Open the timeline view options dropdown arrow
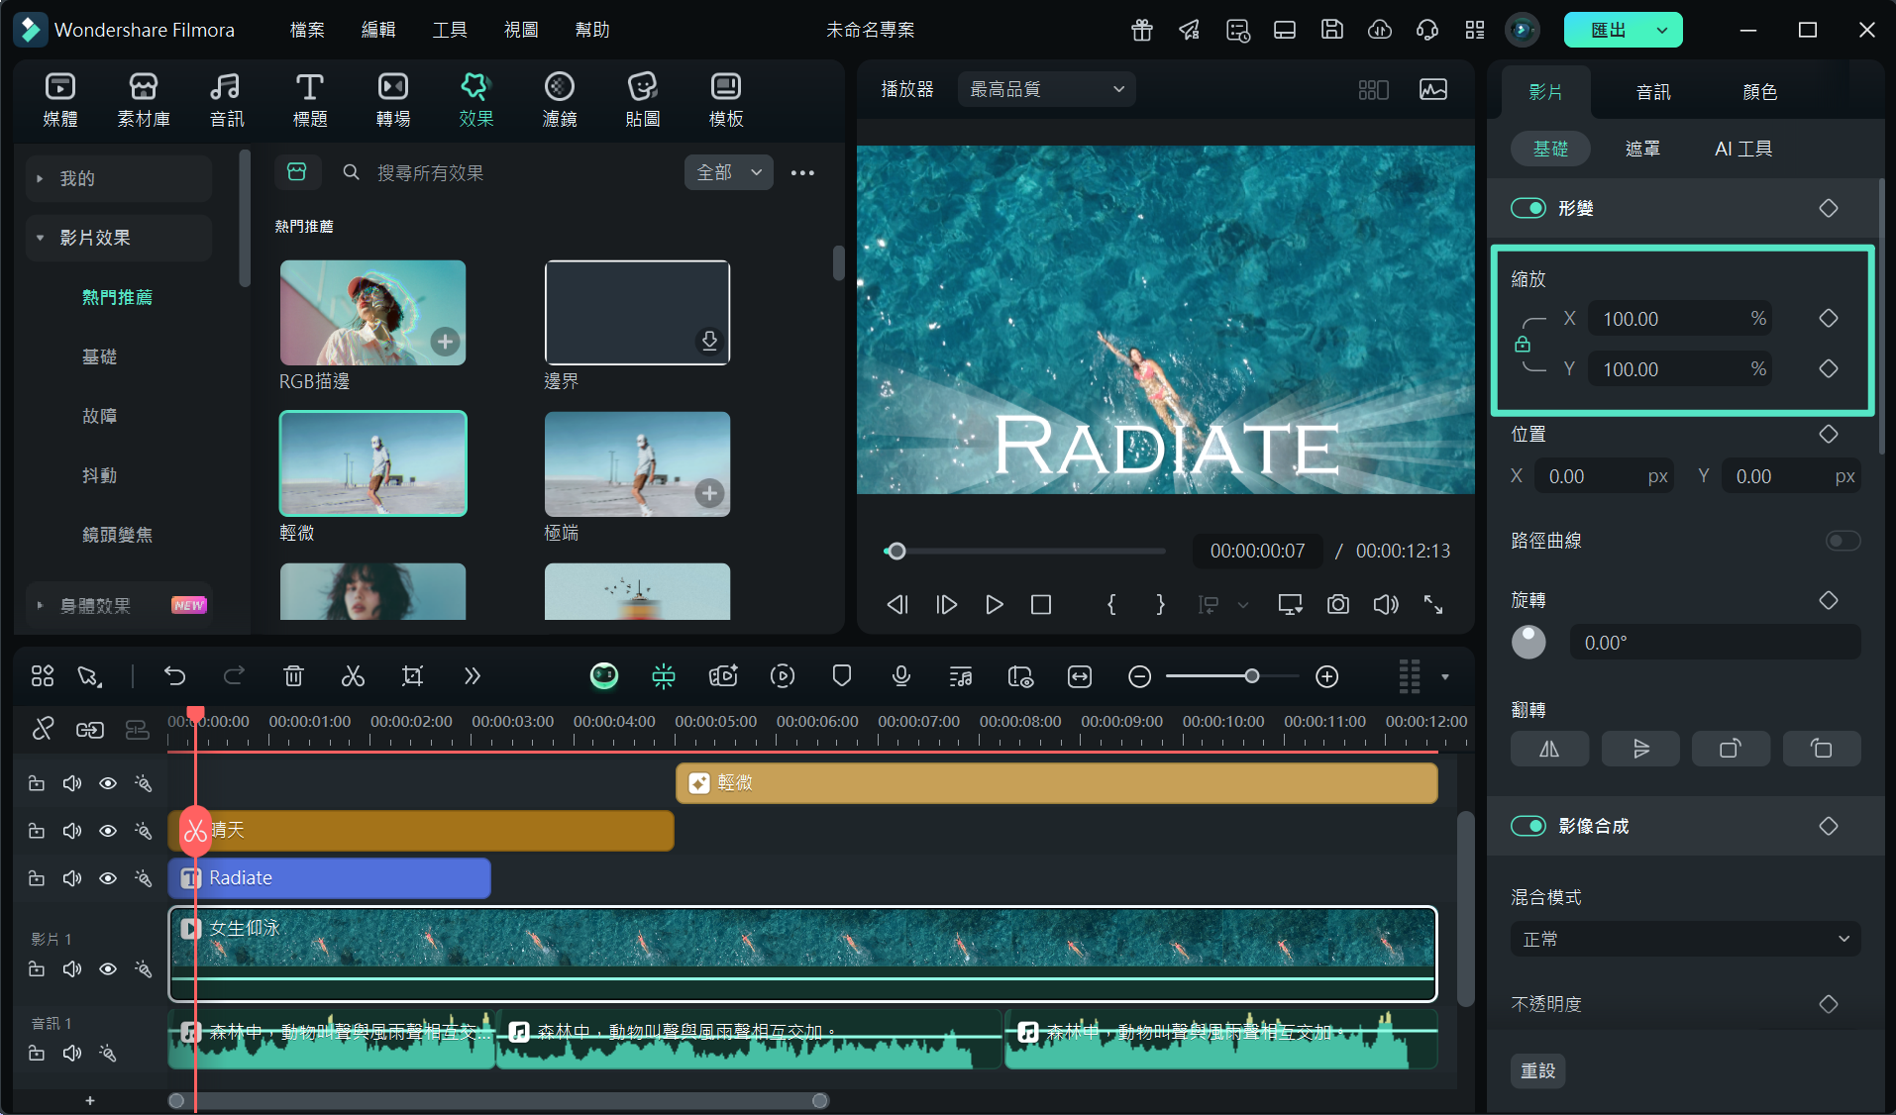The height and width of the screenshot is (1115, 1896). (1445, 677)
